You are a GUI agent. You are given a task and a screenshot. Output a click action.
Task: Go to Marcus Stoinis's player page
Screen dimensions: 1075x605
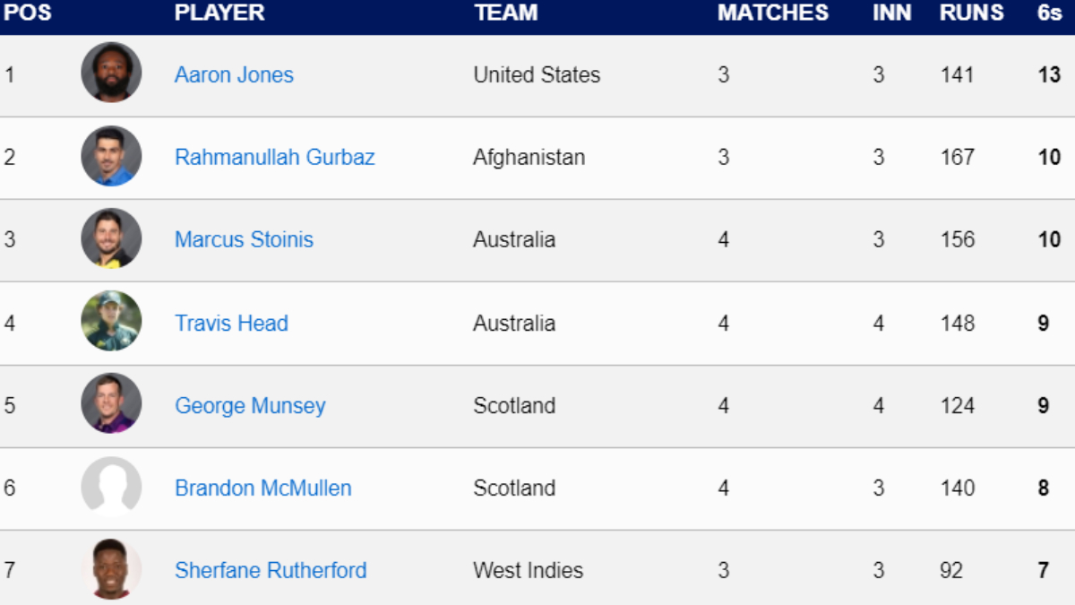coord(244,240)
